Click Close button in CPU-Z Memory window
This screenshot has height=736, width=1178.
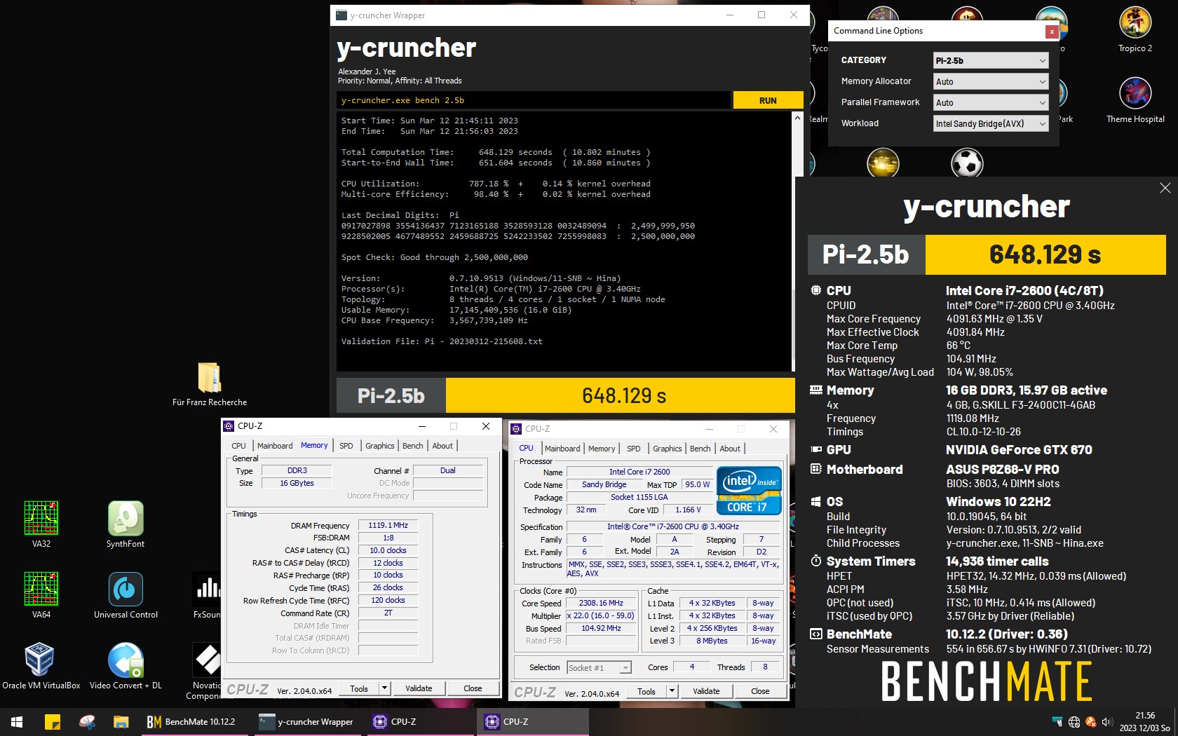(x=473, y=688)
